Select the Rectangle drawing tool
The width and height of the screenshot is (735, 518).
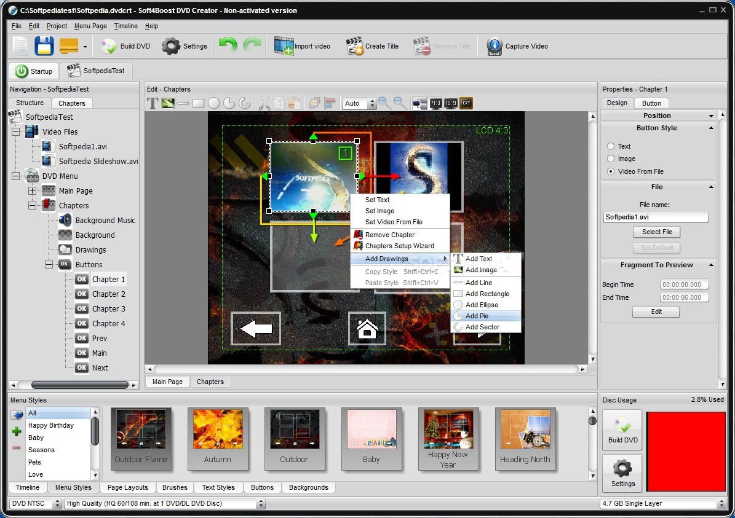[198, 103]
